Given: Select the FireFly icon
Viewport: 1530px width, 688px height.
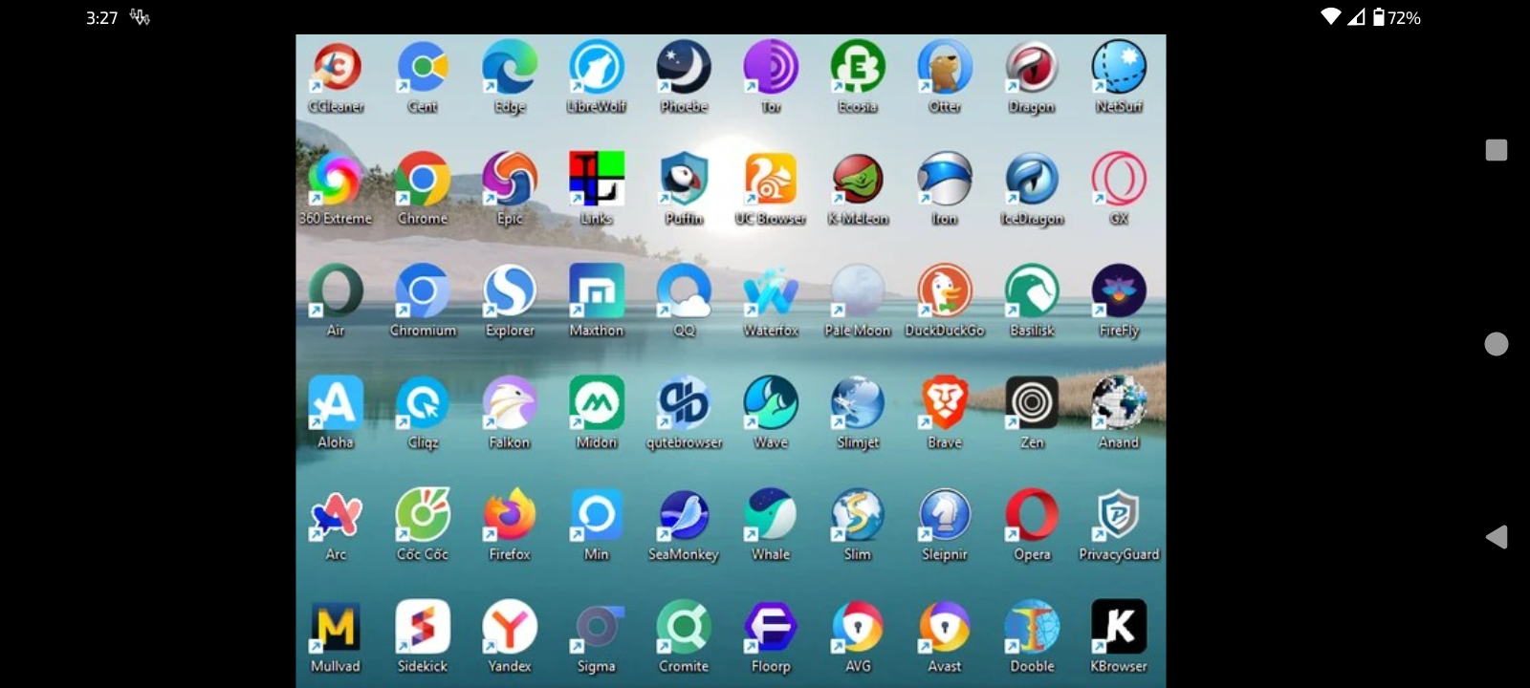Looking at the screenshot, I should (x=1119, y=290).
